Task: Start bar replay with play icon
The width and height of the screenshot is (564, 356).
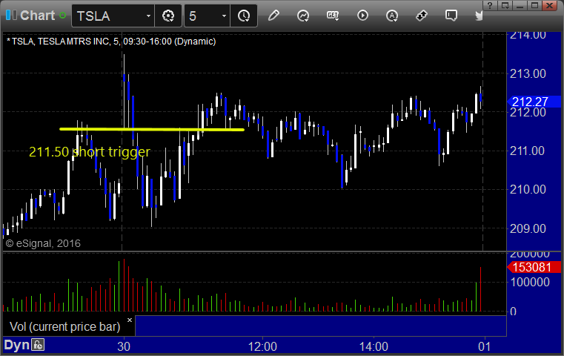Action: [362, 16]
